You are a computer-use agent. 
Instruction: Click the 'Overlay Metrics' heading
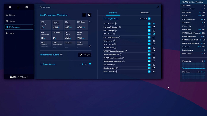point(111,19)
